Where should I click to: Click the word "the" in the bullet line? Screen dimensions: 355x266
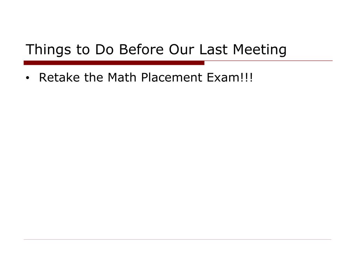tap(94, 77)
